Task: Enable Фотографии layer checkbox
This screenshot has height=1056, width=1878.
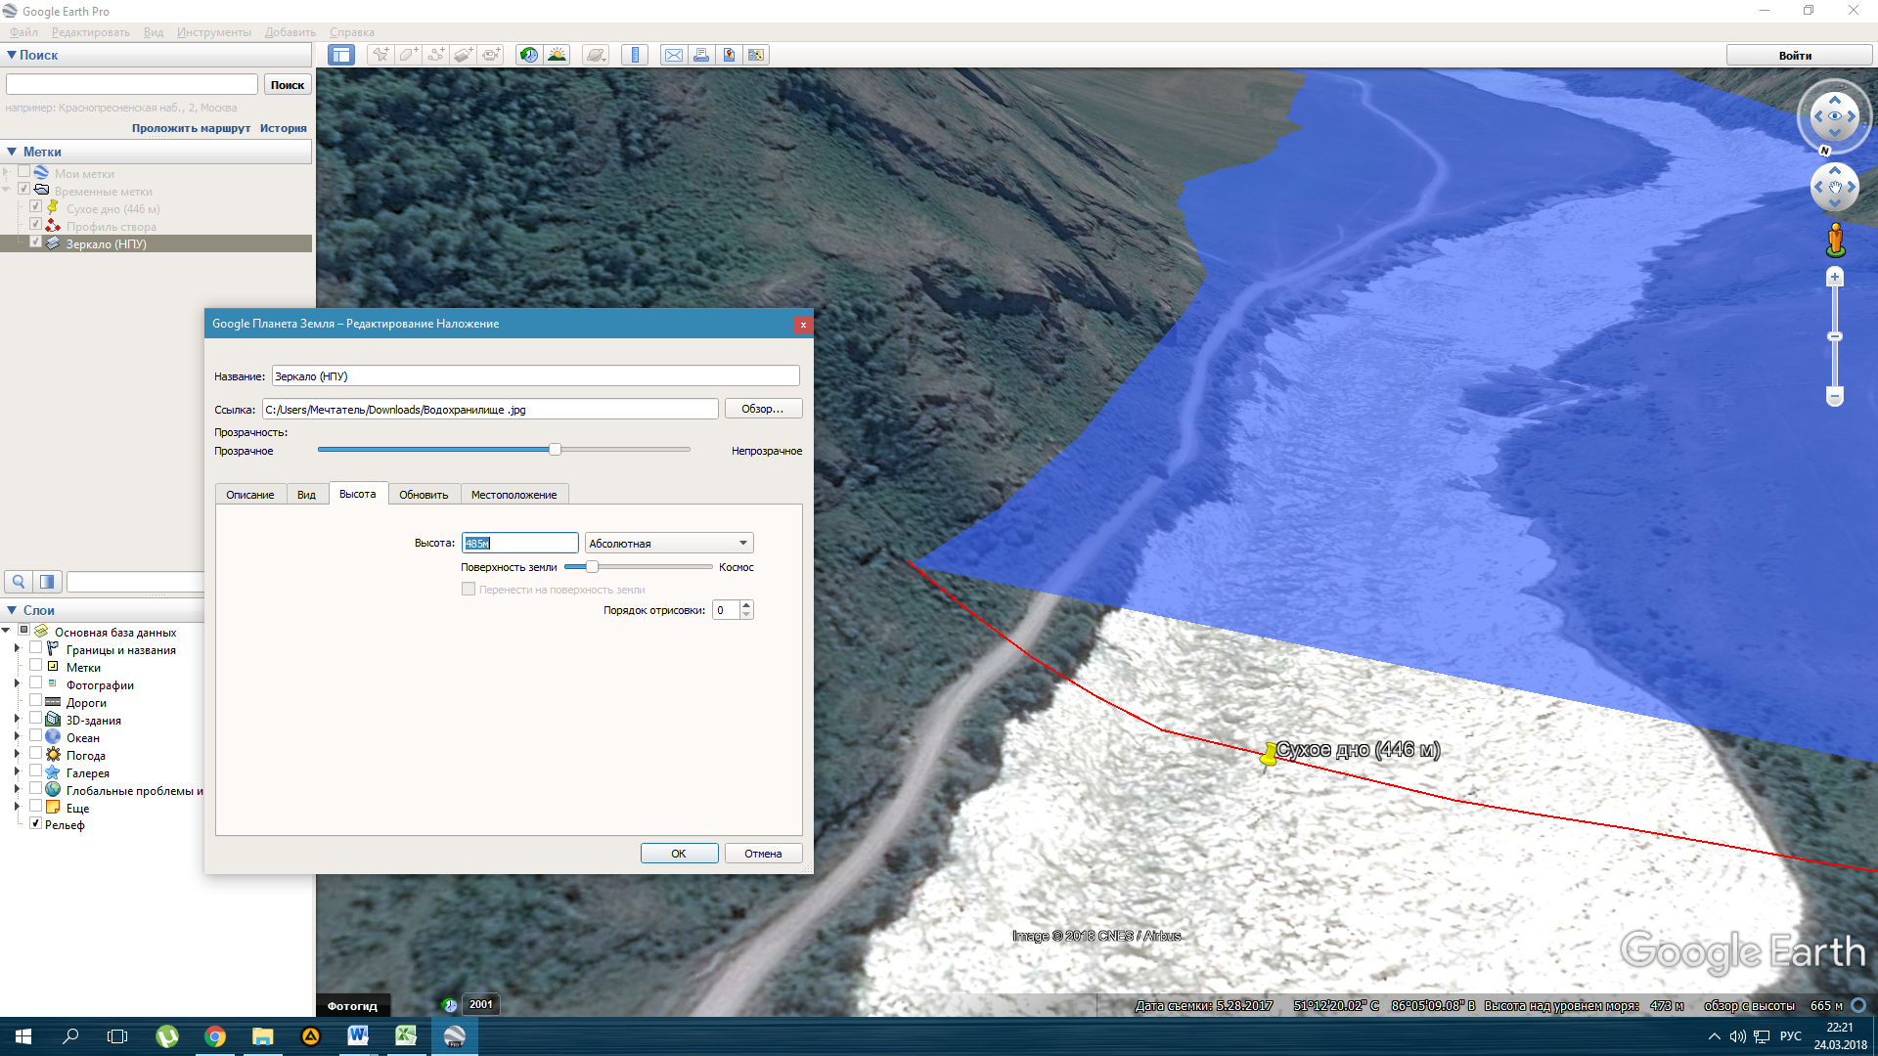Action: pos(36,683)
